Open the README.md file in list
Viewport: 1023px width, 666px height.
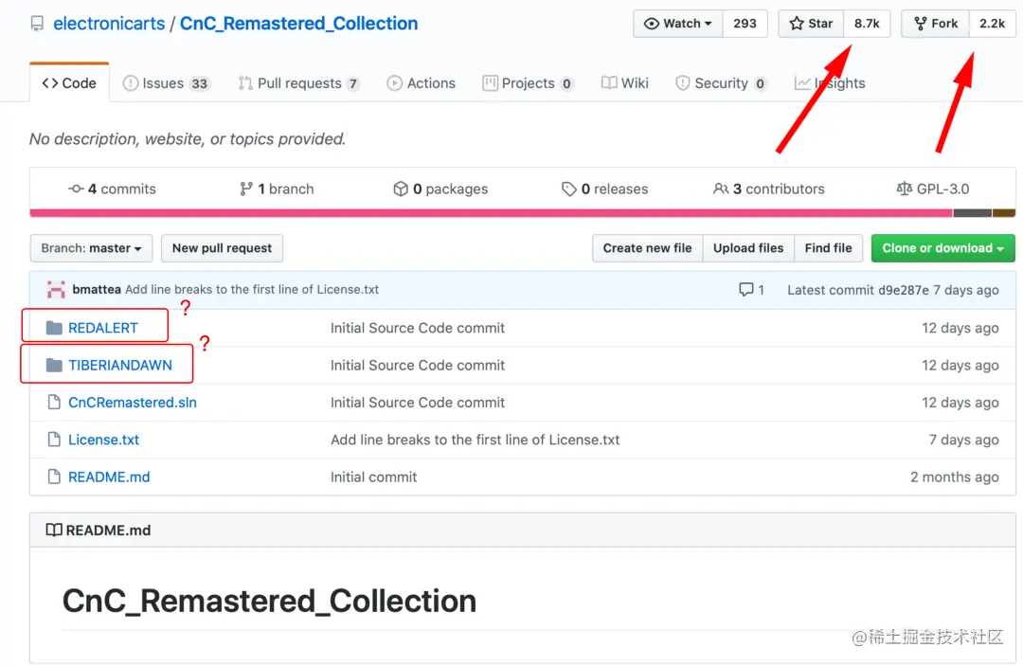pos(109,477)
